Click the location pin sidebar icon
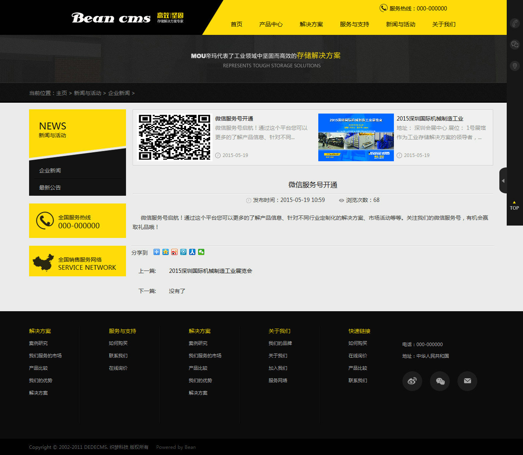 coord(514,66)
